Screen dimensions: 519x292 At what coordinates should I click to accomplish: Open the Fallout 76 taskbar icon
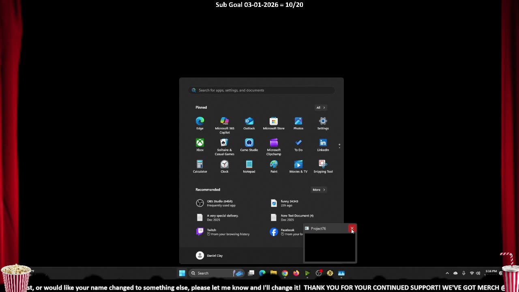(x=330, y=273)
